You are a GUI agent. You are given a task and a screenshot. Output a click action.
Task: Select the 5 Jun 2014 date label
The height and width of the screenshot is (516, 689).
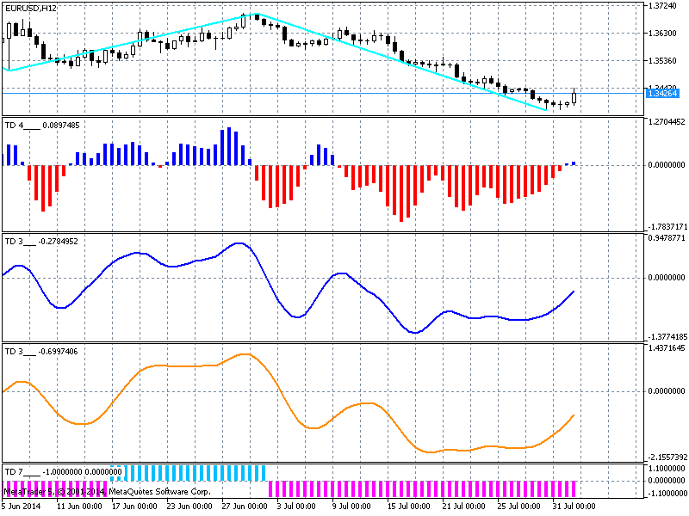click(21, 506)
